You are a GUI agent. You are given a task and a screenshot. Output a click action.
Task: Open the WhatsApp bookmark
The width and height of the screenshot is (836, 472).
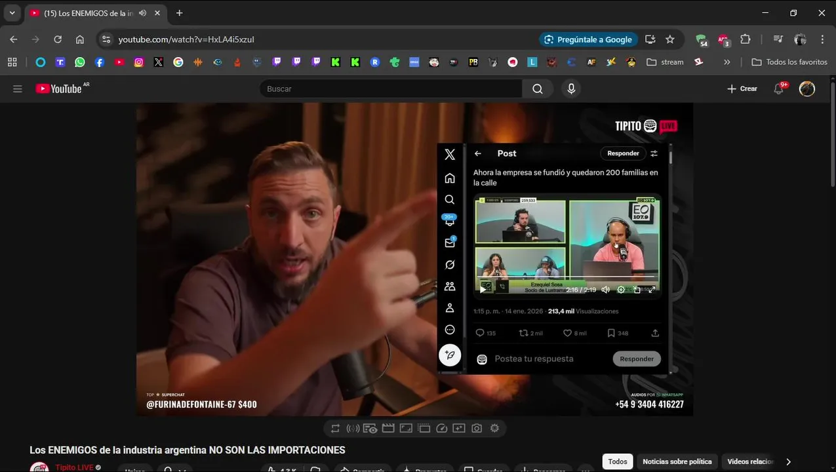80,62
